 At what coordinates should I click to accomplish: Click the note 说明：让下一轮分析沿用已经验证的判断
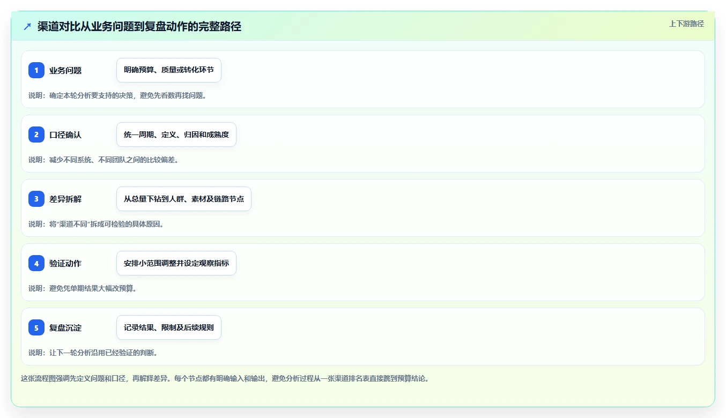pos(93,353)
